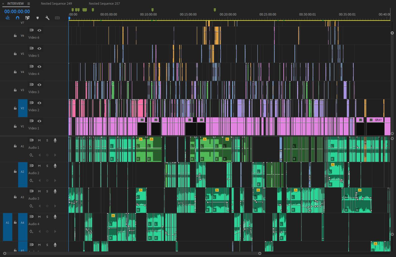
Task: Toggle sync lock on Video 6 track
Action: 31,30
